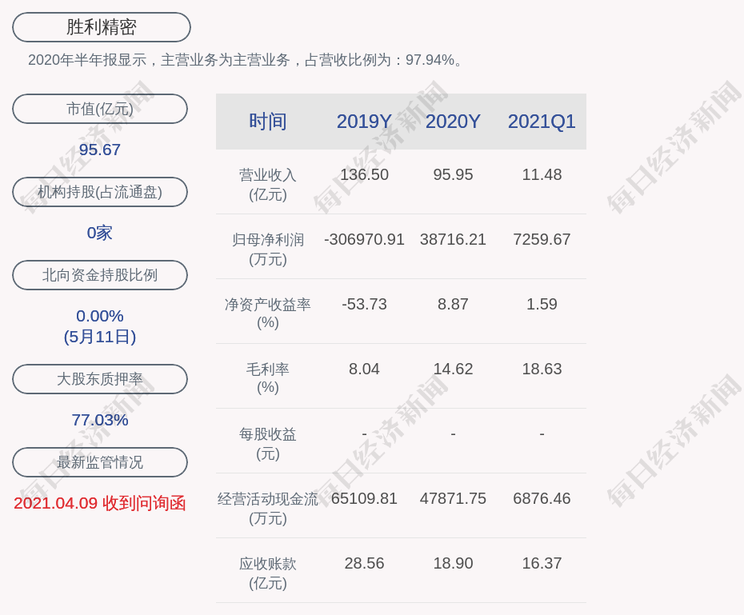Viewport: 744px width, 615px height.
Task: Click receivables value 18.90
Action: click(x=453, y=563)
